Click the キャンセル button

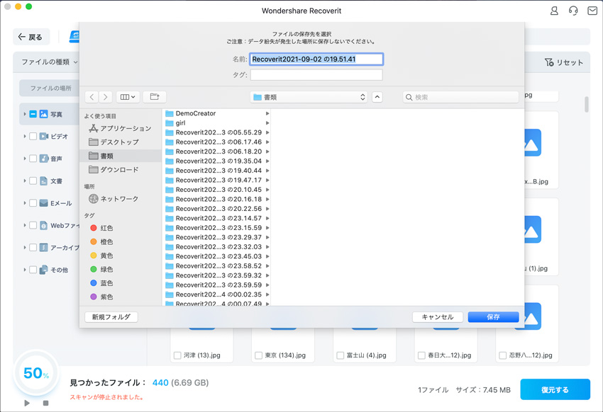(438, 317)
